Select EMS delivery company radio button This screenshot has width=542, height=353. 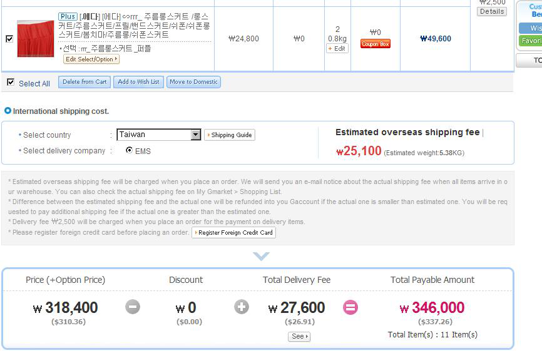[129, 150]
